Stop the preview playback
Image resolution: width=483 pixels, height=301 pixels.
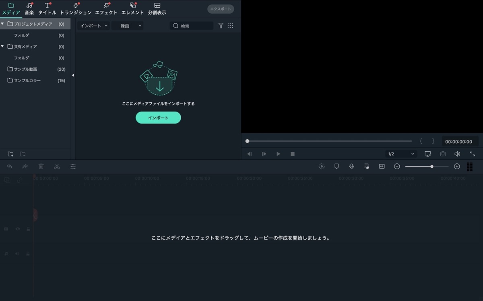(x=293, y=154)
